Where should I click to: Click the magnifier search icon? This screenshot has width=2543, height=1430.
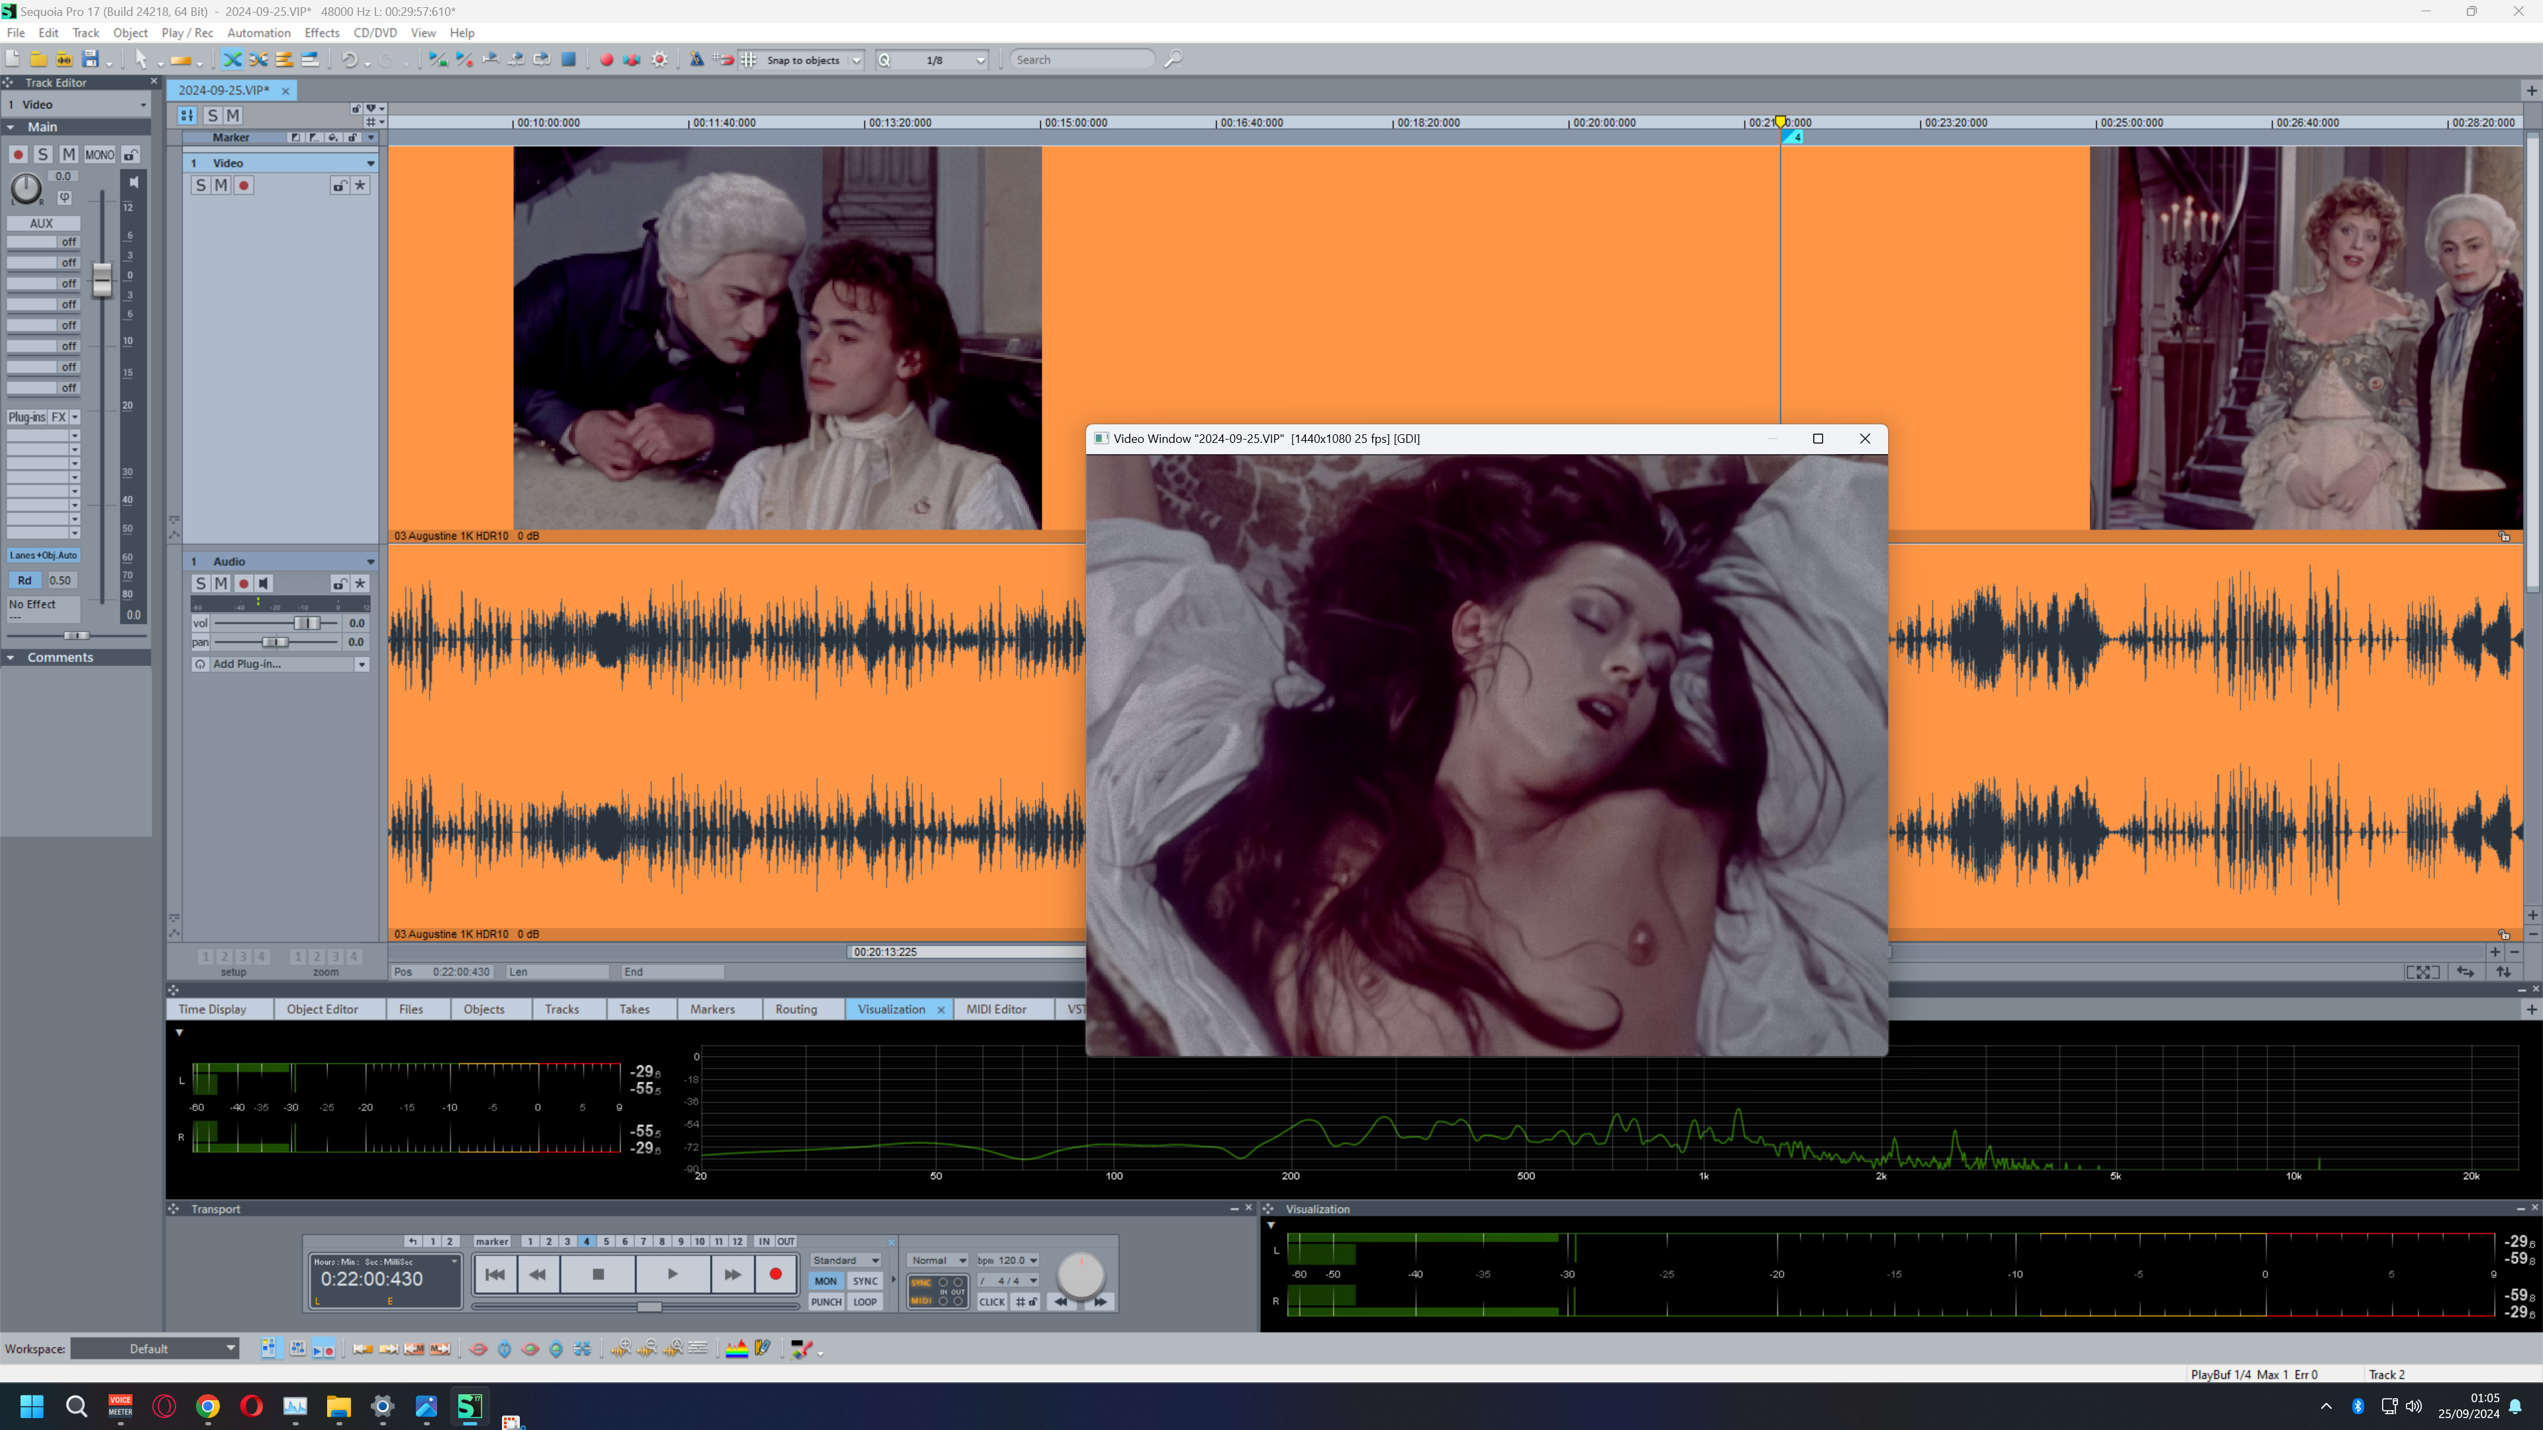coord(1173,59)
